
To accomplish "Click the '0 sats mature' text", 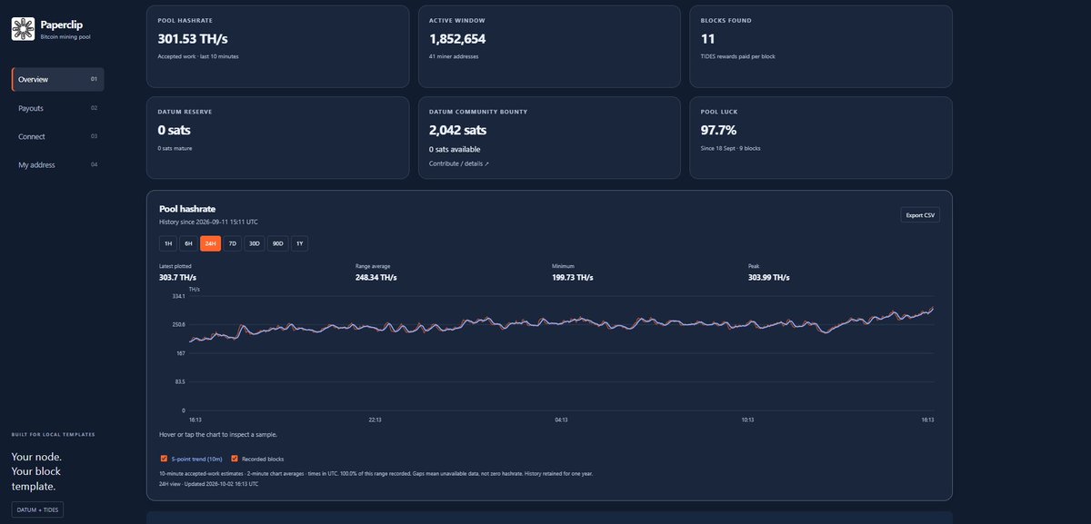I will pyautogui.click(x=175, y=147).
